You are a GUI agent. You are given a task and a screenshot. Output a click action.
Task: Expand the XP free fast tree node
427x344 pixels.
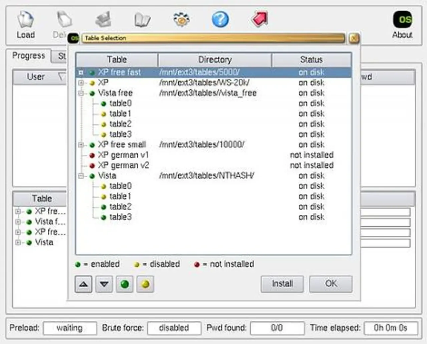coord(81,72)
